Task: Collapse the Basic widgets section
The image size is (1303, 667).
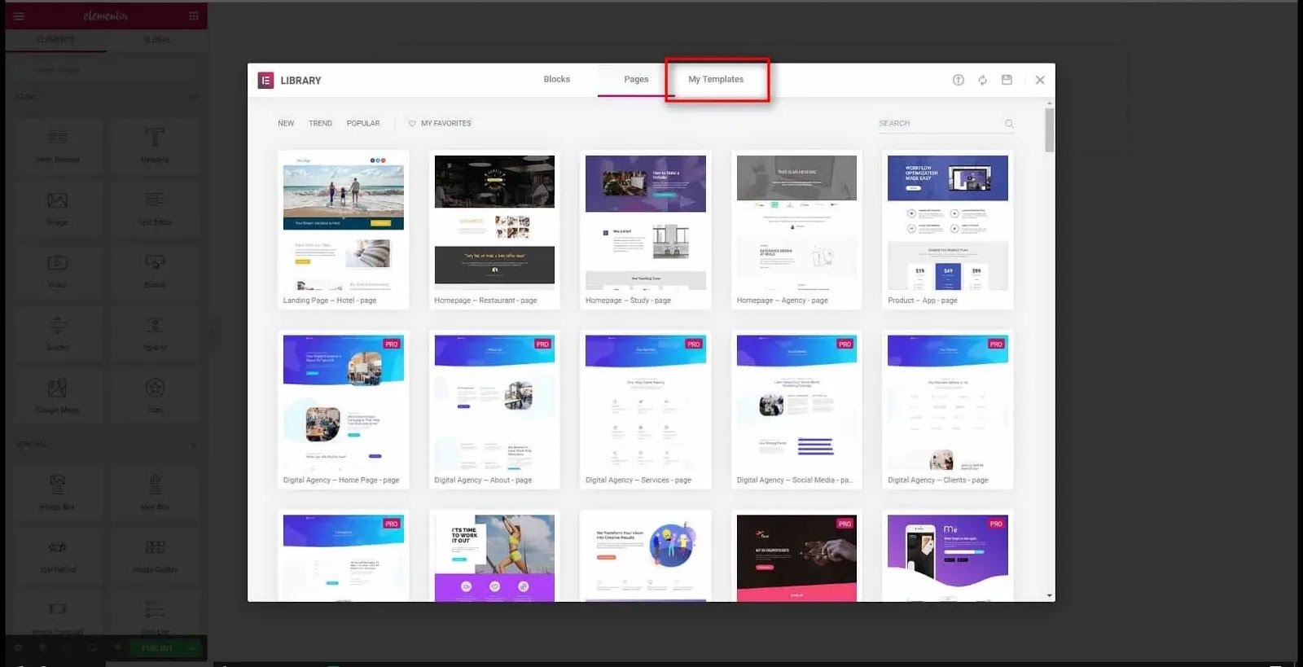Action: coord(193,97)
